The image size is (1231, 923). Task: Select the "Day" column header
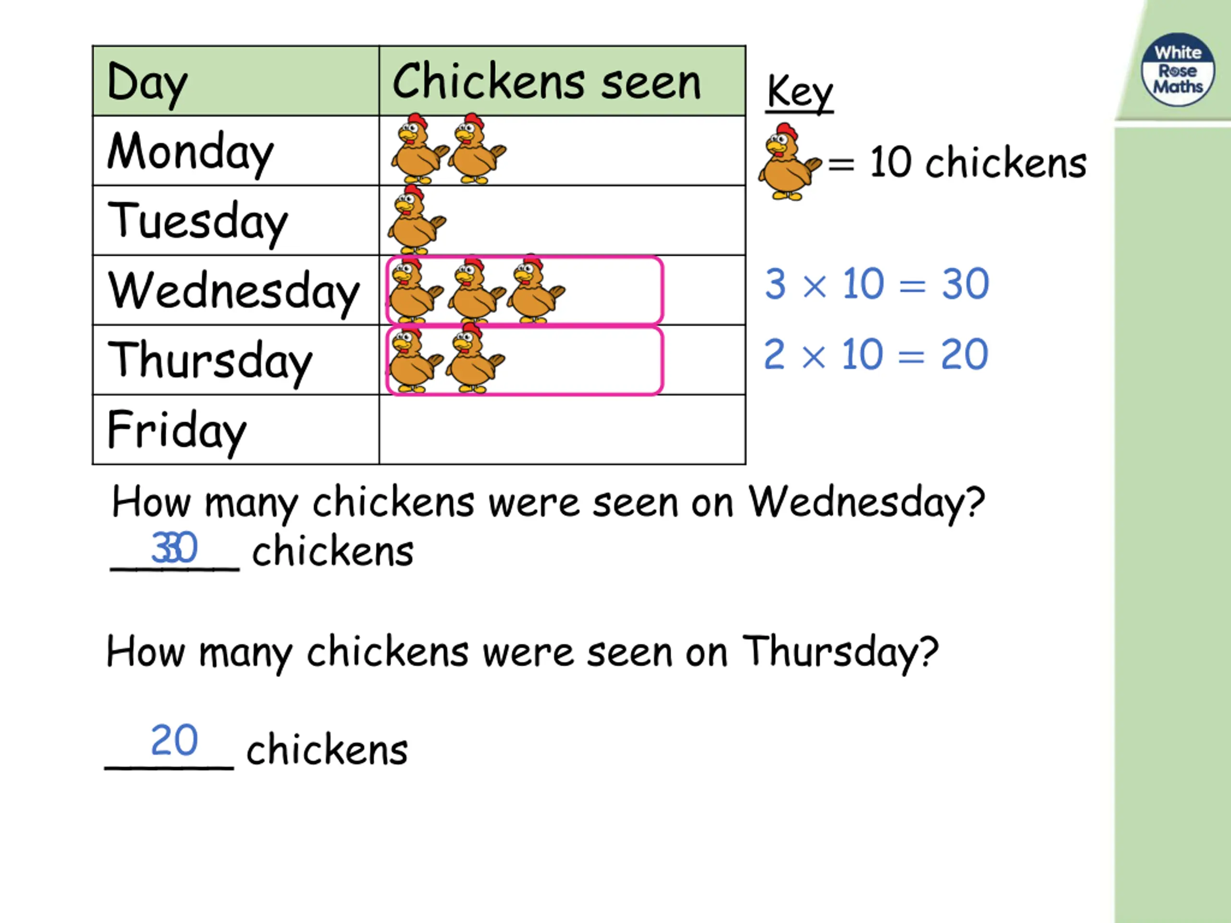[x=148, y=82]
